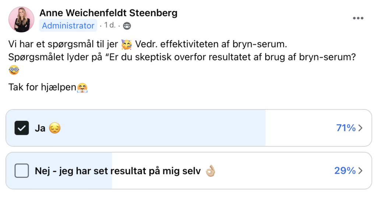Screen dimensions: 377x204
Task: Select the Ja poll option label
Action: click(40, 128)
